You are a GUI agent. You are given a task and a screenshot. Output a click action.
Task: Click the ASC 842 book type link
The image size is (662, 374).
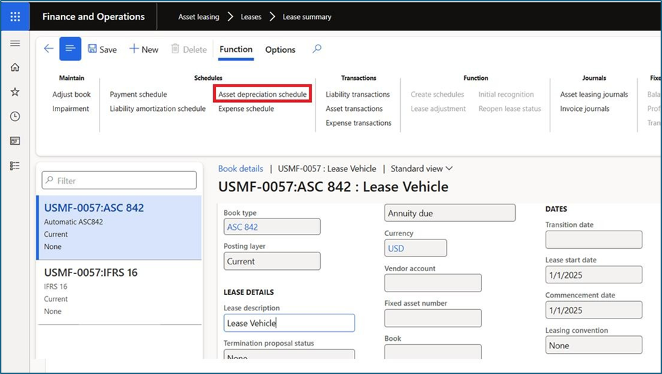pos(242,227)
